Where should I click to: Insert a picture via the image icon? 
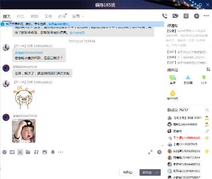point(45,152)
